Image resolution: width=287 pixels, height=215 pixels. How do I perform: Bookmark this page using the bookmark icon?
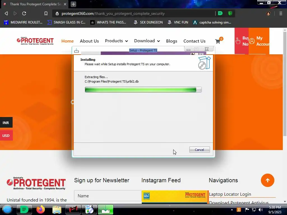(46, 13)
